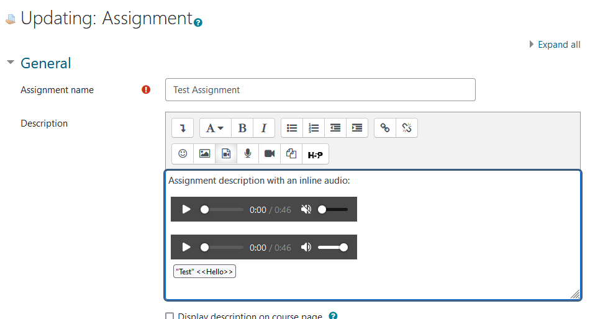Click the Description field label
590x319 pixels.
point(44,124)
